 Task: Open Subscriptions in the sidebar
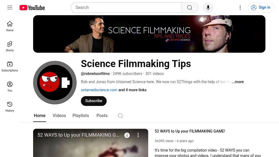coord(10,67)
